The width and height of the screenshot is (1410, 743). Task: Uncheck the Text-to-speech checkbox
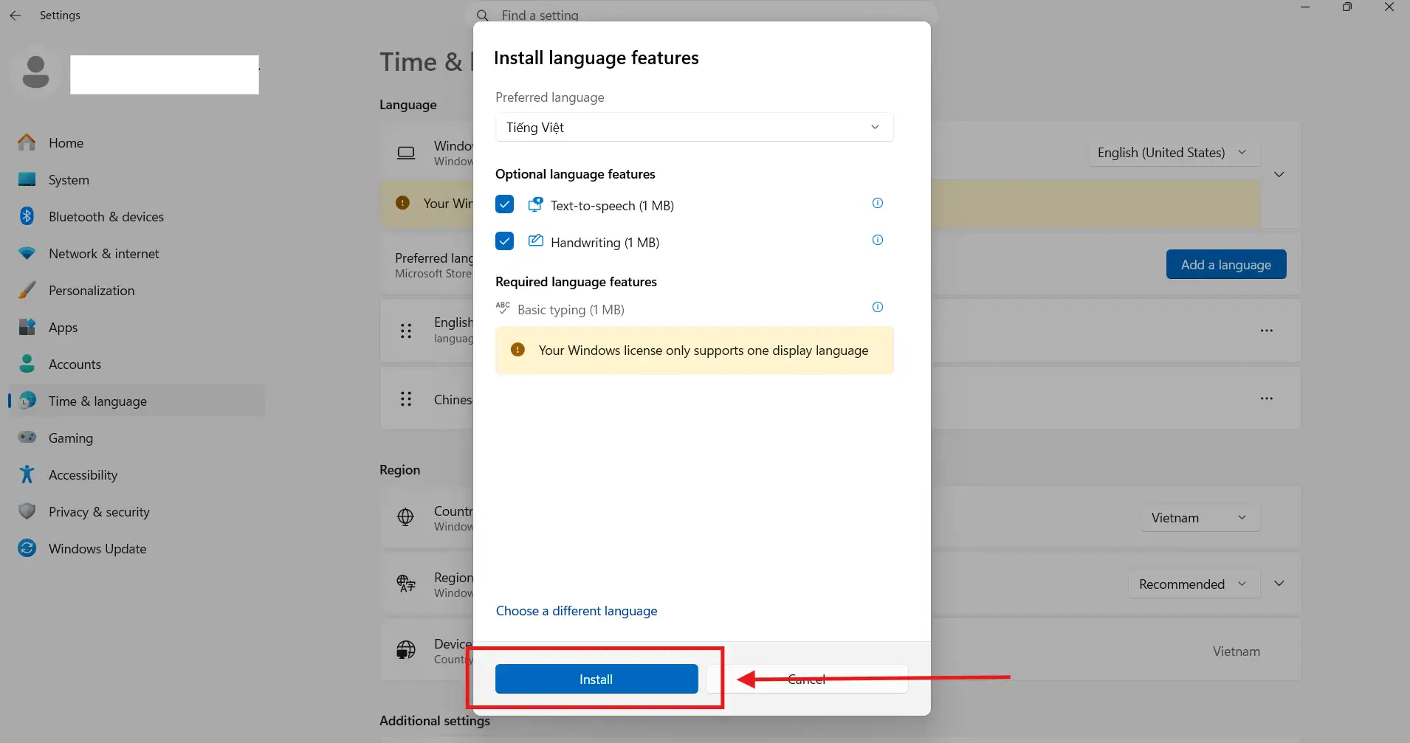click(504, 204)
